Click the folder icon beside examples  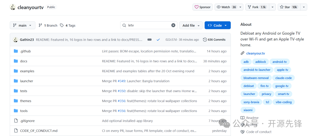click(16, 71)
